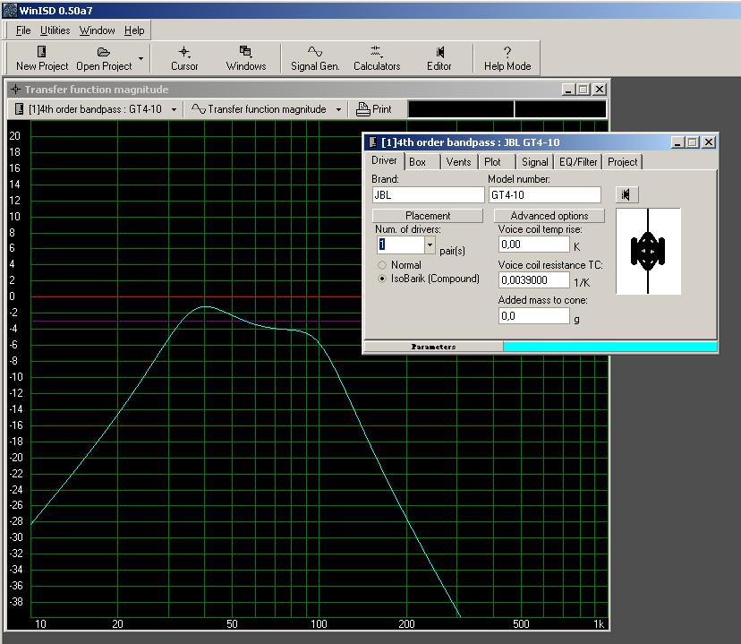Activate the Cursor tool
741x644 pixels.
pos(184,52)
